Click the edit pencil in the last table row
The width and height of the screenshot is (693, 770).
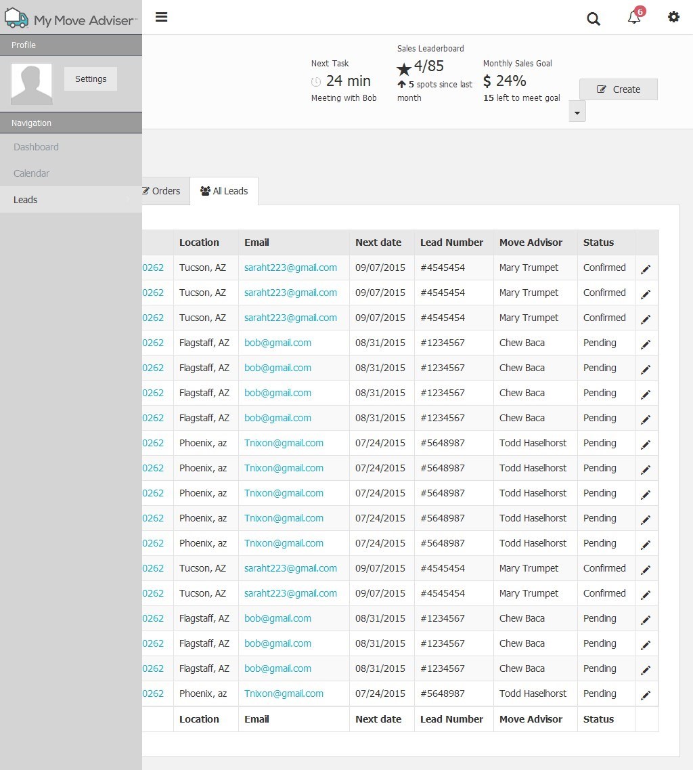point(646,695)
